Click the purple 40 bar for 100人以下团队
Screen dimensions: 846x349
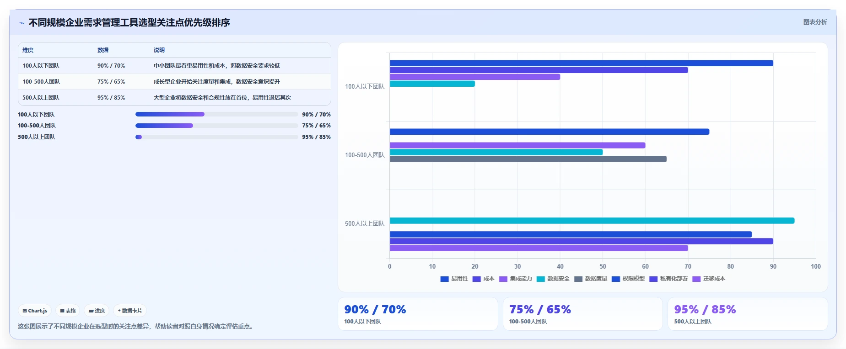475,77
